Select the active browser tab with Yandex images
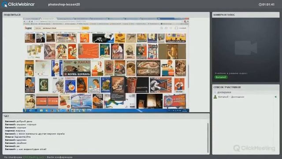 point(48,19)
